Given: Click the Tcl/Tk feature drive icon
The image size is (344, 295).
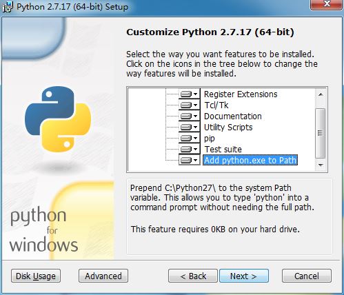Looking at the screenshot, I should click(189, 105).
